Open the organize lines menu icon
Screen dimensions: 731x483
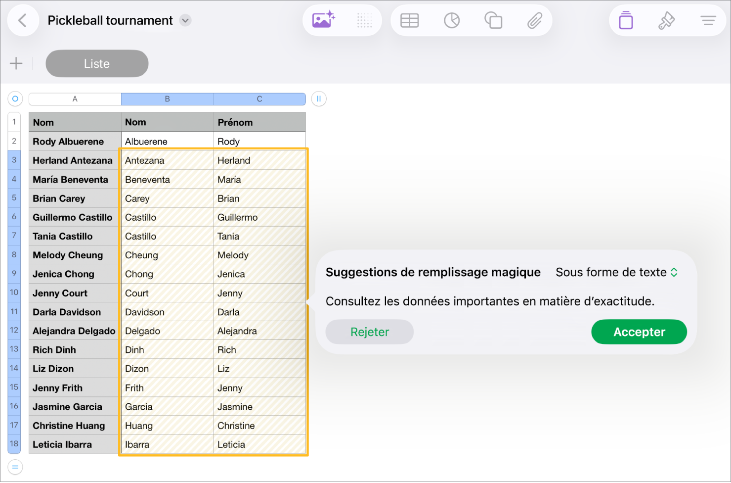pyautogui.click(x=708, y=20)
